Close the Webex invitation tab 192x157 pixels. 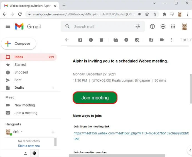55,6
